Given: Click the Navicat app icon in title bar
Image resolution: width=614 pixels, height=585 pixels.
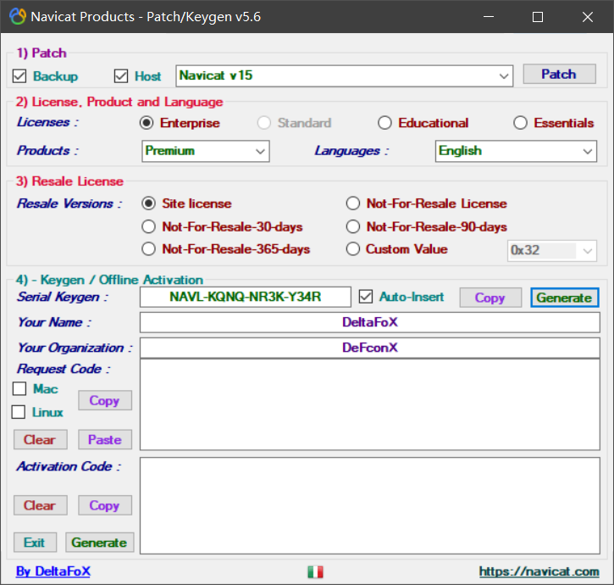Looking at the screenshot, I should click(x=17, y=17).
